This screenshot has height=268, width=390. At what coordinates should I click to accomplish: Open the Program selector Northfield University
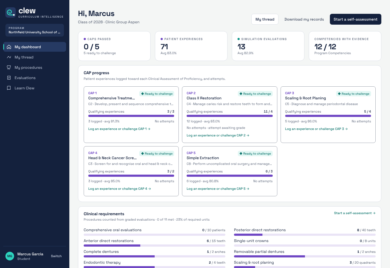pyautogui.click(x=35, y=30)
